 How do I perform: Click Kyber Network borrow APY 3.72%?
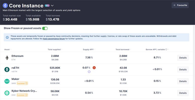(157, 93)
